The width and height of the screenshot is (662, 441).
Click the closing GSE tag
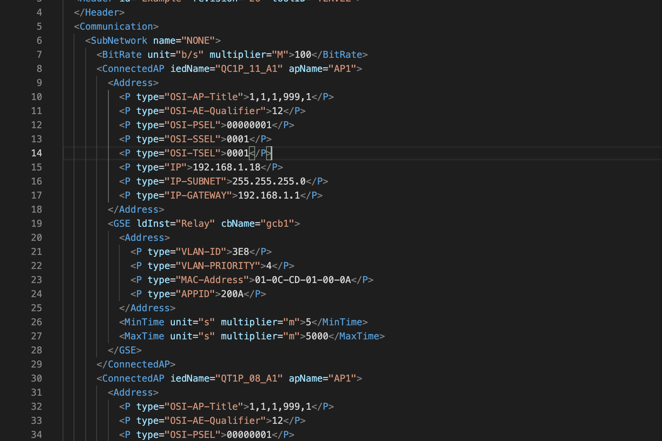124,351
